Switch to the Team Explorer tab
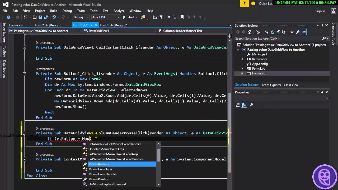 pos(271,85)
